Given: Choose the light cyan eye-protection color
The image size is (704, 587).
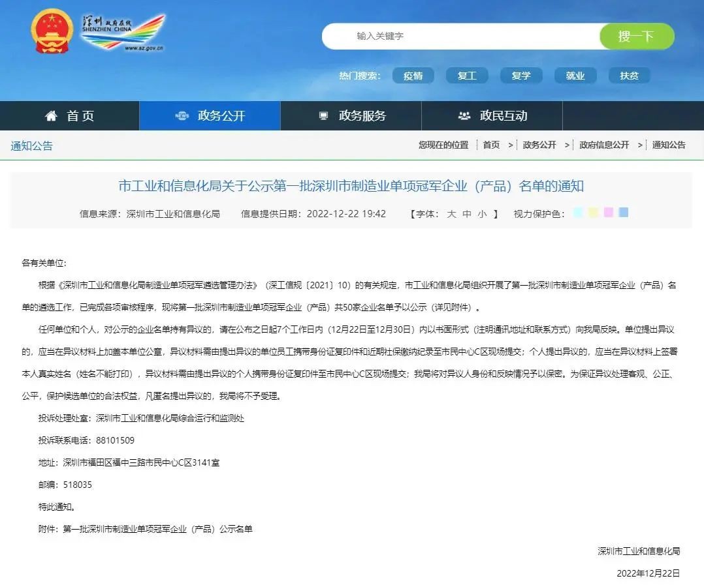Looking at the screenshot, I should [x=578, y=213].
